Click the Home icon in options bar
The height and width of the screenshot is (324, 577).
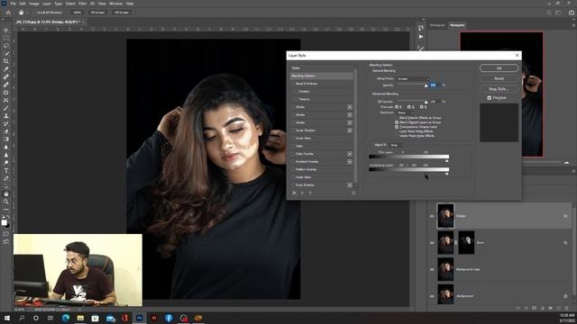(8, 13)
